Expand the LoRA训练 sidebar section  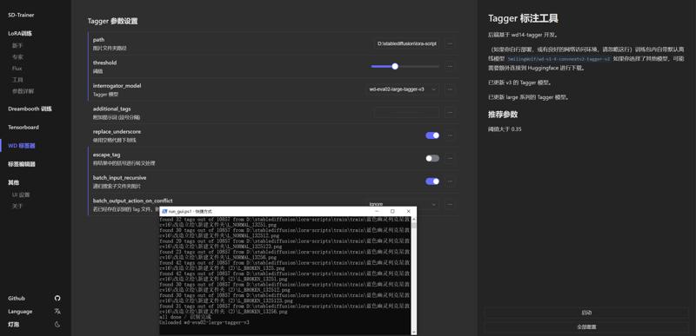tap(19, 33)
